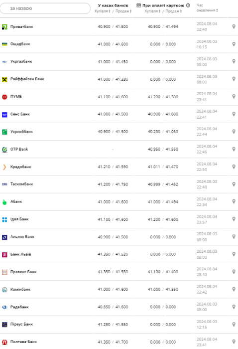Sort by Купівля under У касах банків
Screen dimensions: 238x349
tap(102, 11)
